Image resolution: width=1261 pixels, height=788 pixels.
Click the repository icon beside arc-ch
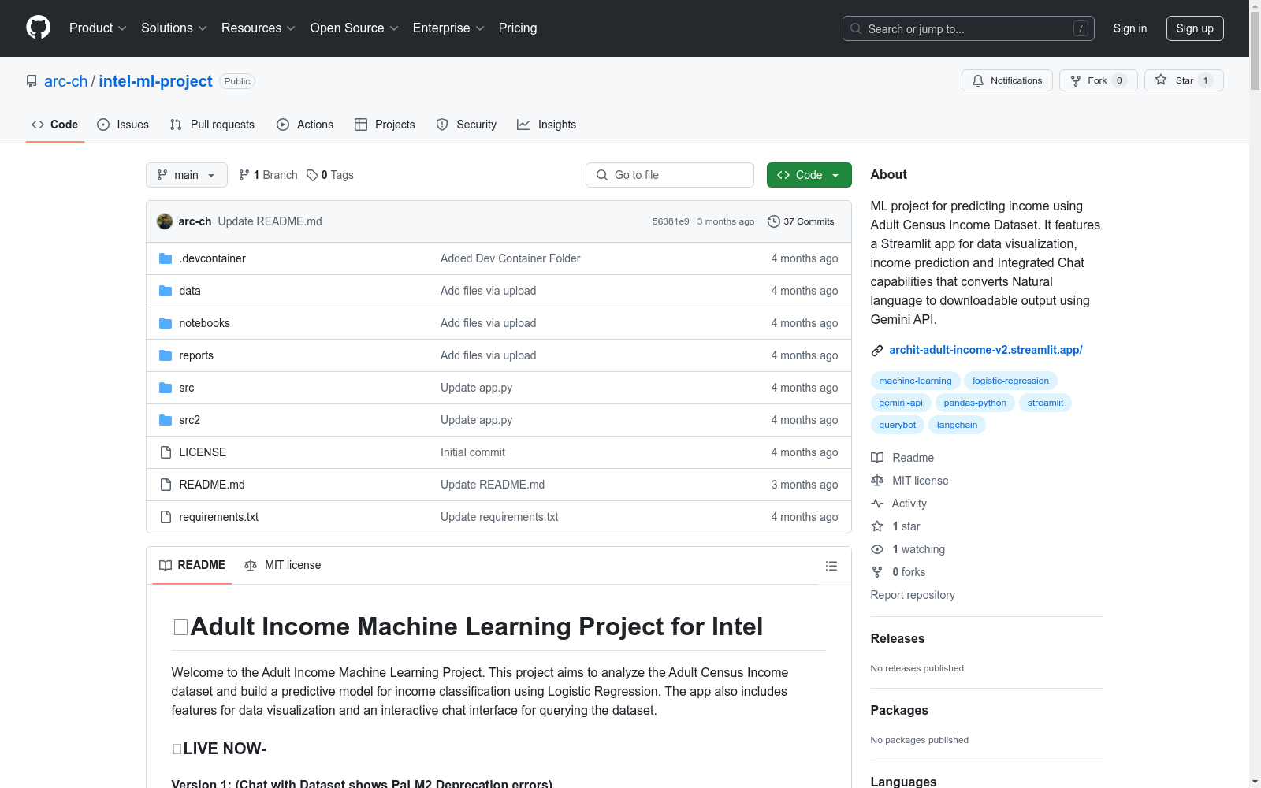32,81
